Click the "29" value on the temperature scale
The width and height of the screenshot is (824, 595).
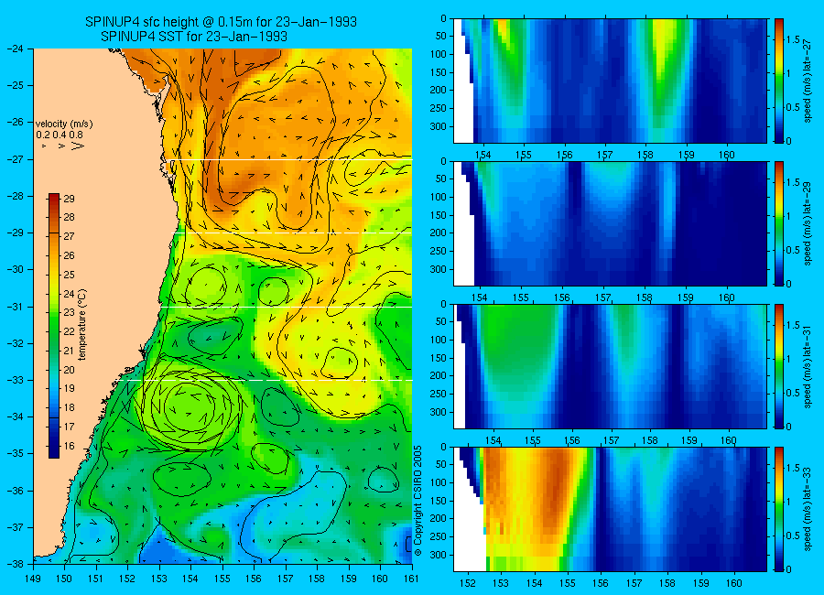tap(70, 199)
